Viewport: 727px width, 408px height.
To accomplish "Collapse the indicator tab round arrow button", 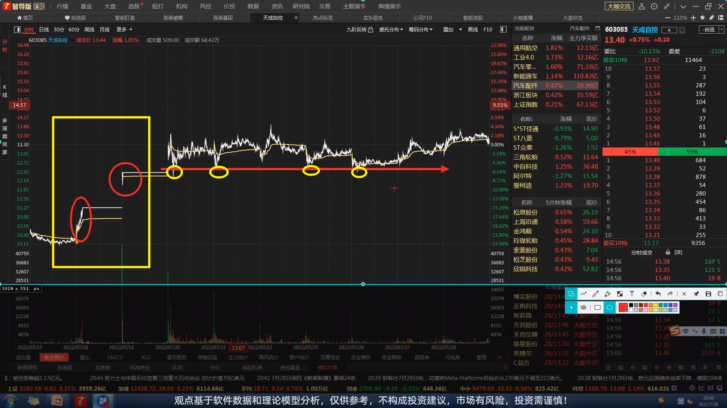I will pyautogui.click(x=499, y=357).
